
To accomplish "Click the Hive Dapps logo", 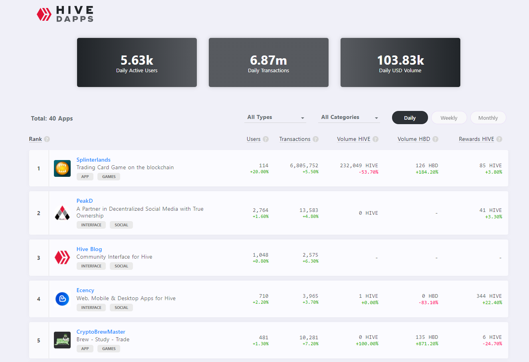I will 65,14.
